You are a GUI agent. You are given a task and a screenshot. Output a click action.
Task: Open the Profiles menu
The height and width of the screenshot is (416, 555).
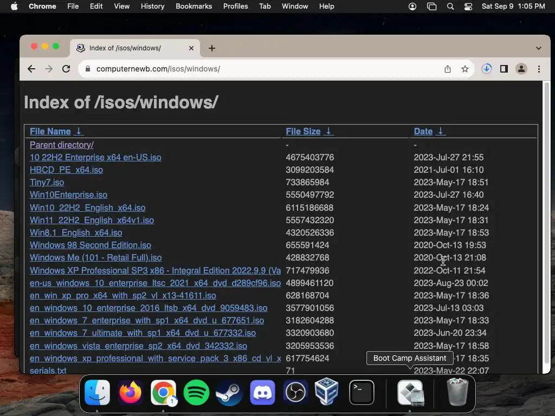click(235, 6)
